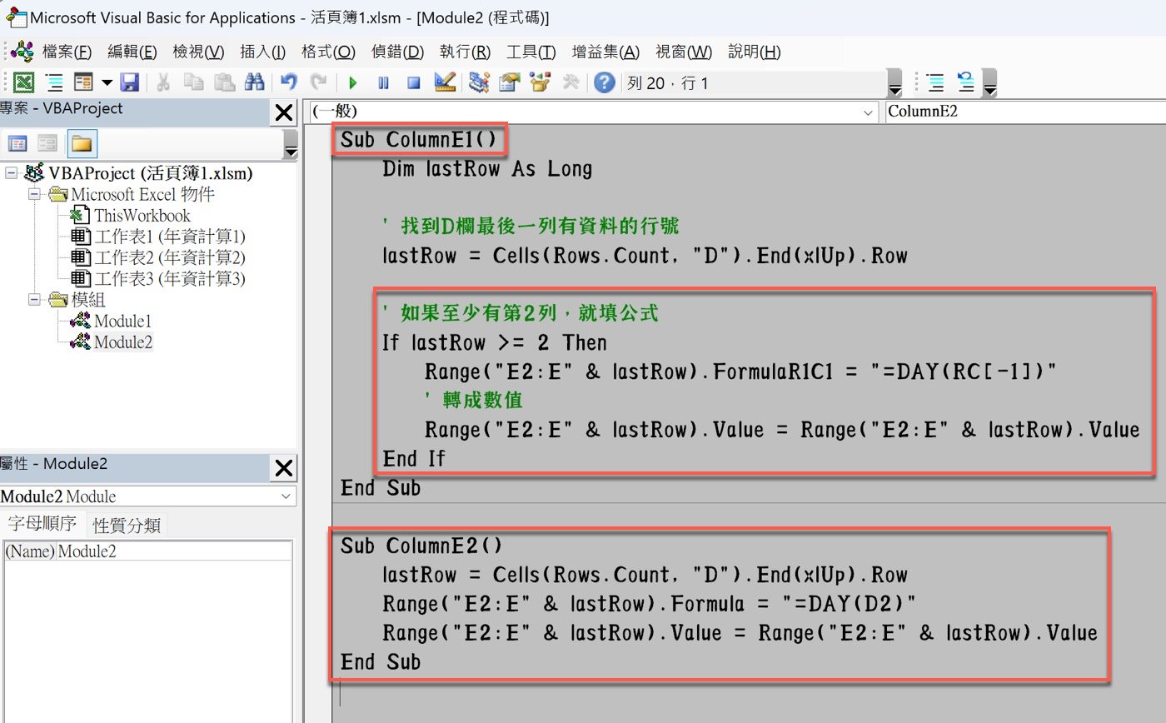
Task: Open VBA Help question mark icon
Action: pos(605,82)
